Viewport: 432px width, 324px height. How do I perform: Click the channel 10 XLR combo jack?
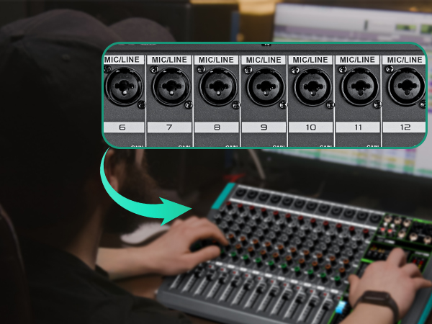click(312, 87)
